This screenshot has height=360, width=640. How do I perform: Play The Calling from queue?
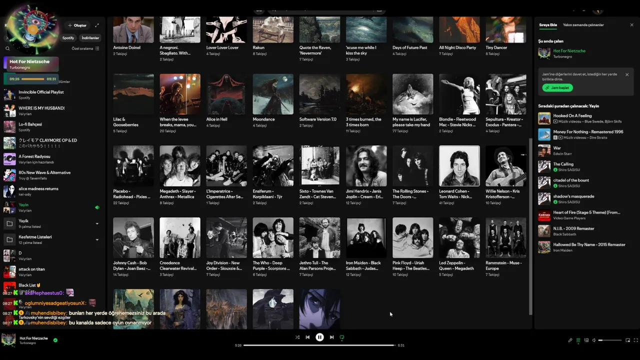(585, 166)
